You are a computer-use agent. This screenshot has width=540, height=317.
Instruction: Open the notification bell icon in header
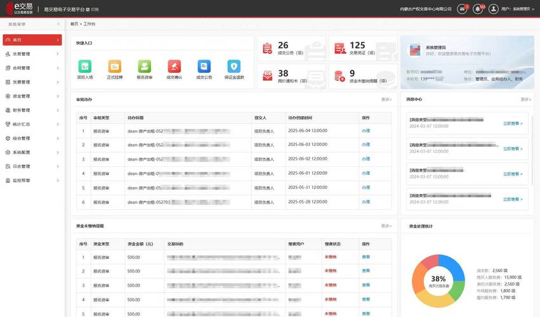478,9
